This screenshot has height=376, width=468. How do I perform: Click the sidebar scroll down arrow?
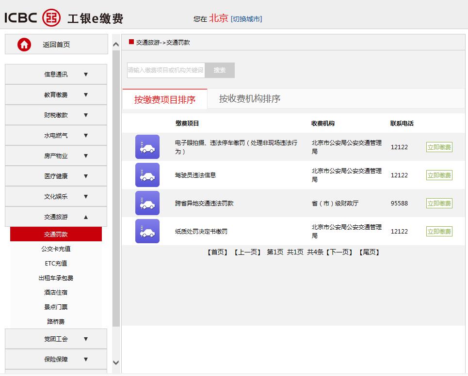click(x=116, y=362)
